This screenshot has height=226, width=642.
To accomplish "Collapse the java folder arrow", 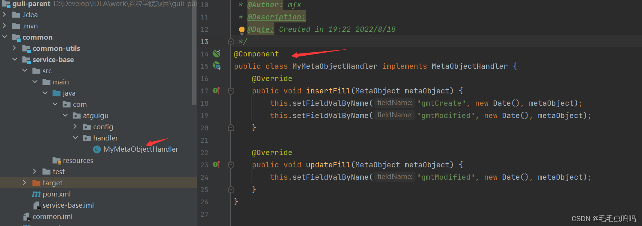I will (x=45, y=93).
